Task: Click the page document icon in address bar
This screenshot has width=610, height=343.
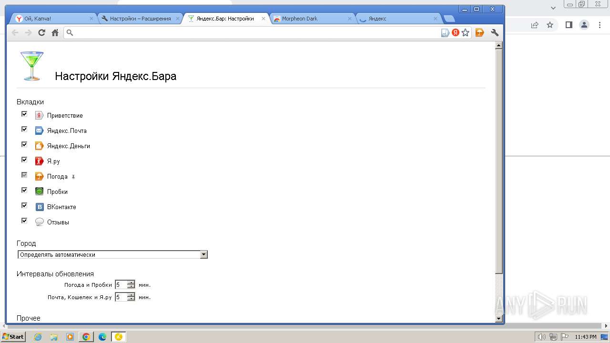Action: click(445, 32)
